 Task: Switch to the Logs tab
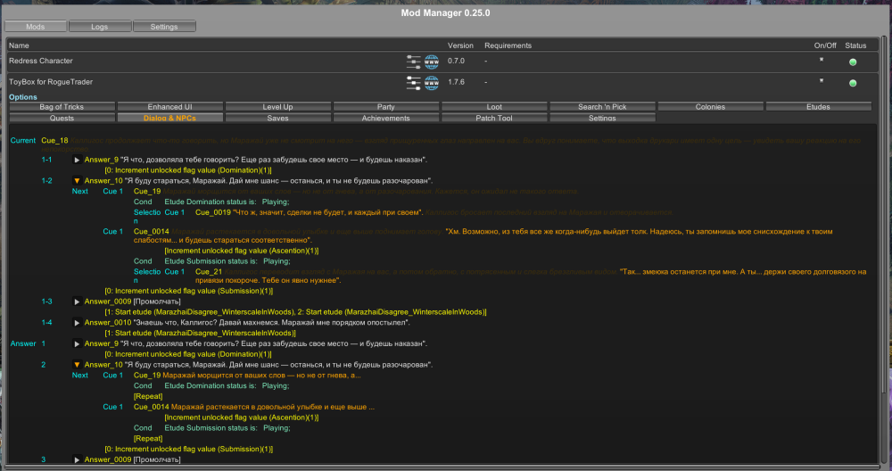[99, 27]
